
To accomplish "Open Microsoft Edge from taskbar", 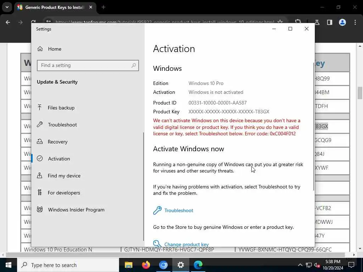I will click(x=198, y=265).
